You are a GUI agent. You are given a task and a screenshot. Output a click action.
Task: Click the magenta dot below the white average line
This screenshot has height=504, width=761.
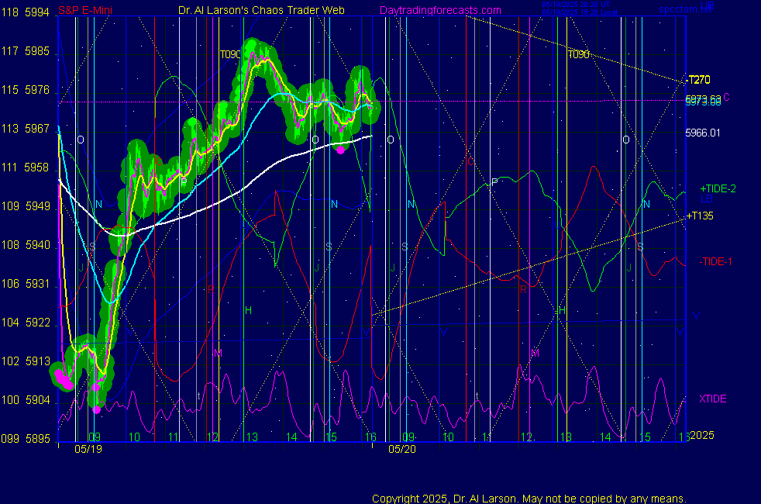341,150
